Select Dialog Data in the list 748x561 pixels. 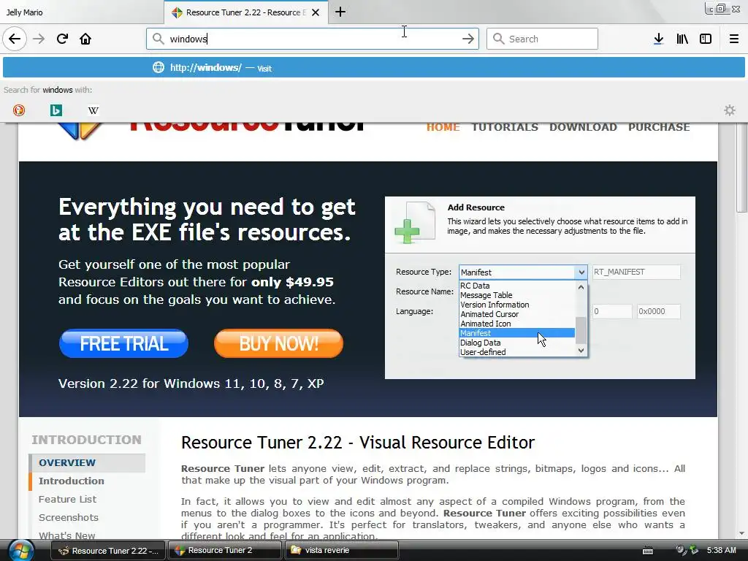point(517,343)
